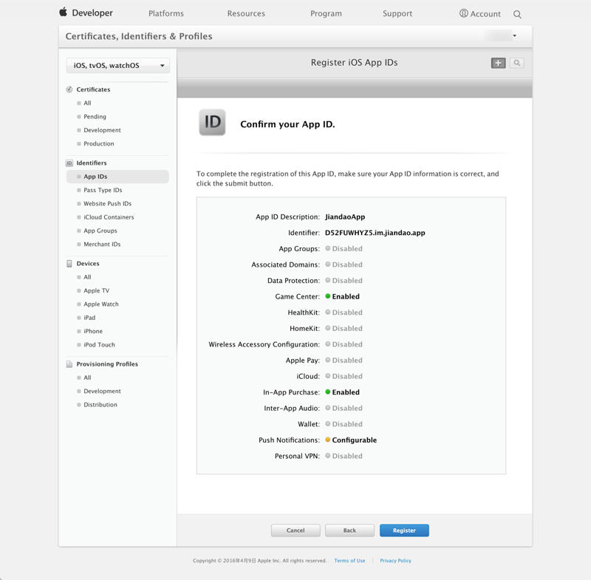Select iPad devices

click(89, 318)
